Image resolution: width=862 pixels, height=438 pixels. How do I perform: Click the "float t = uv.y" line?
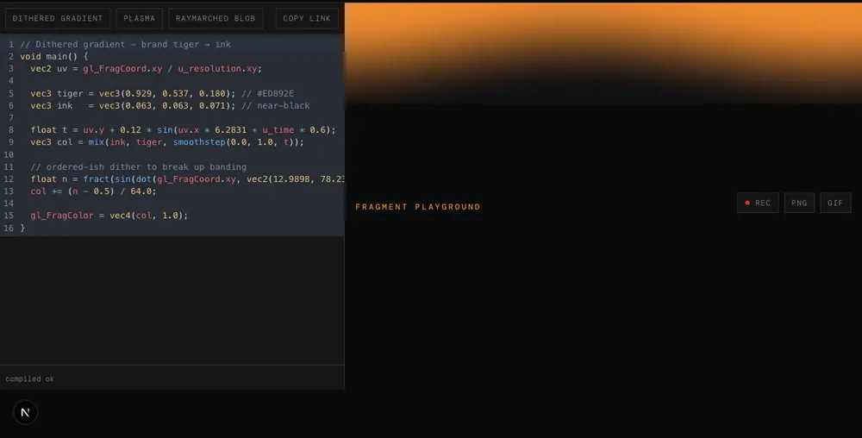pos(183,130)
